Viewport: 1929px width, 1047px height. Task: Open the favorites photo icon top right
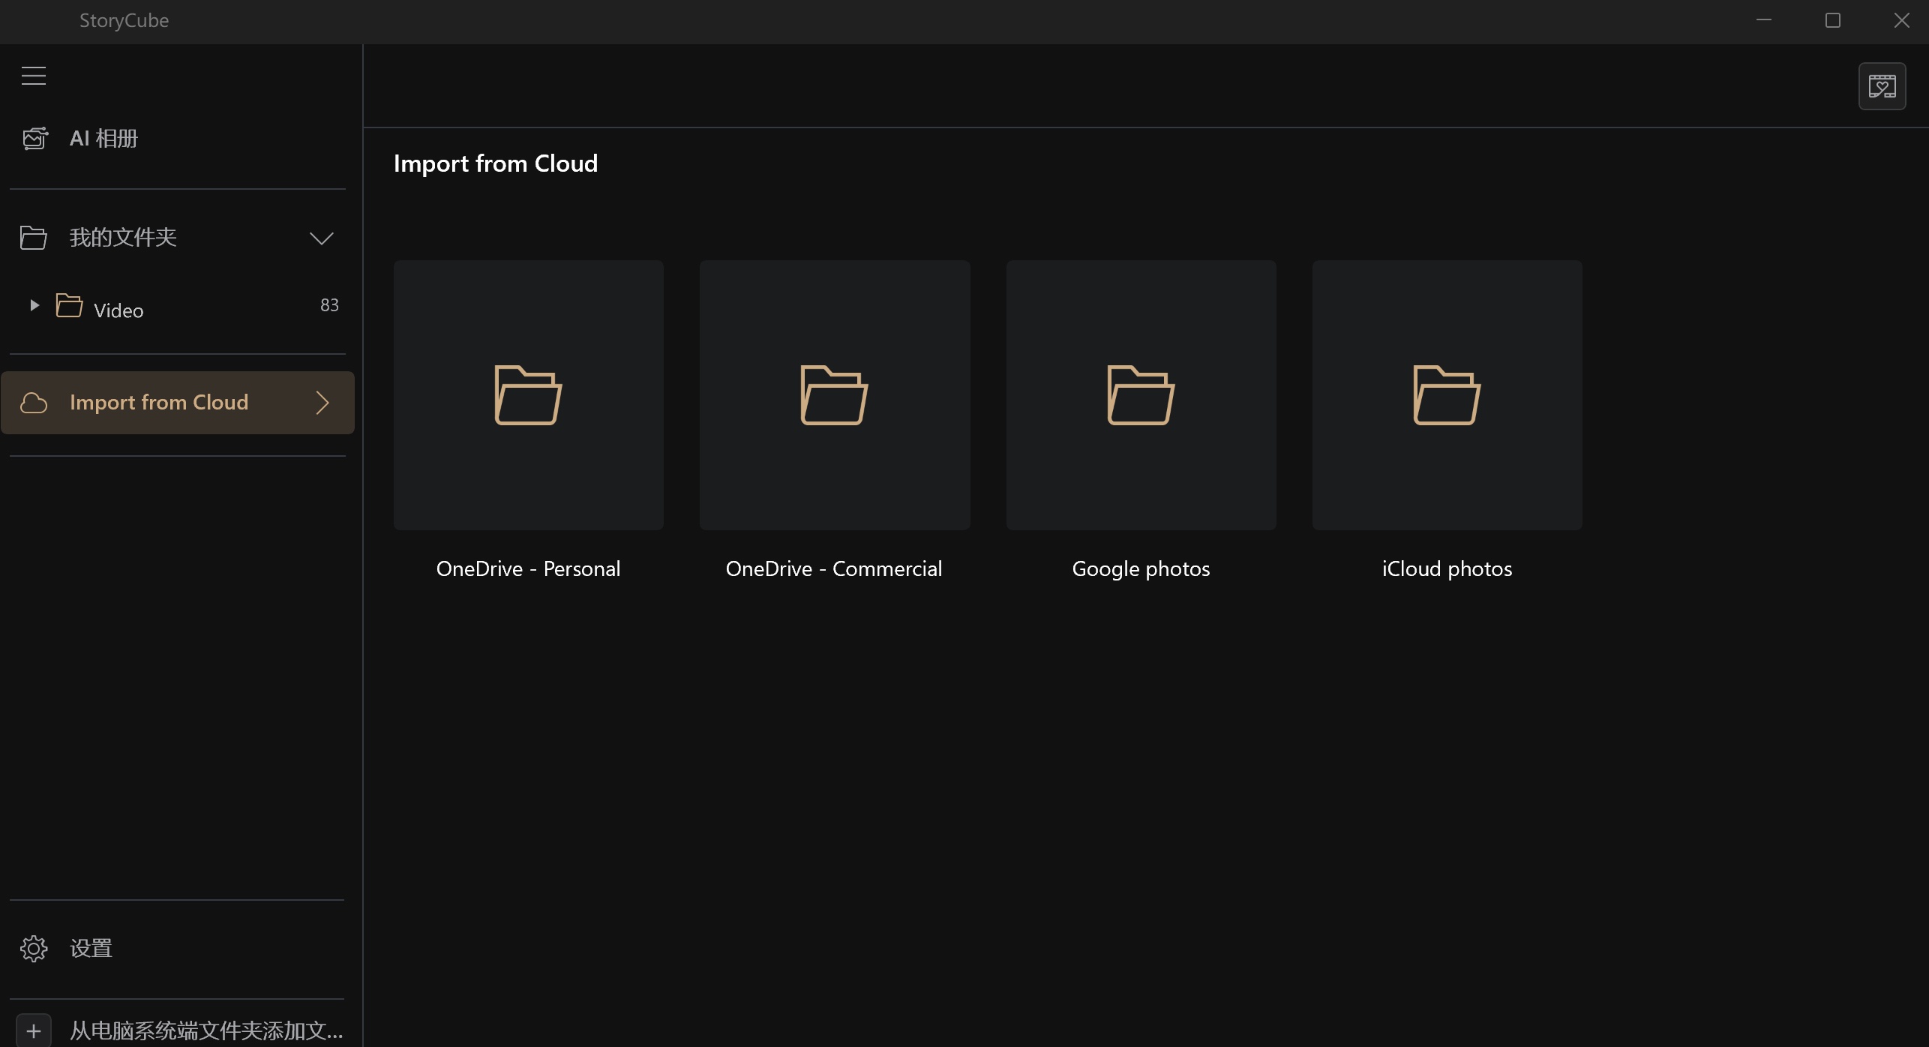coord(1882,86)
